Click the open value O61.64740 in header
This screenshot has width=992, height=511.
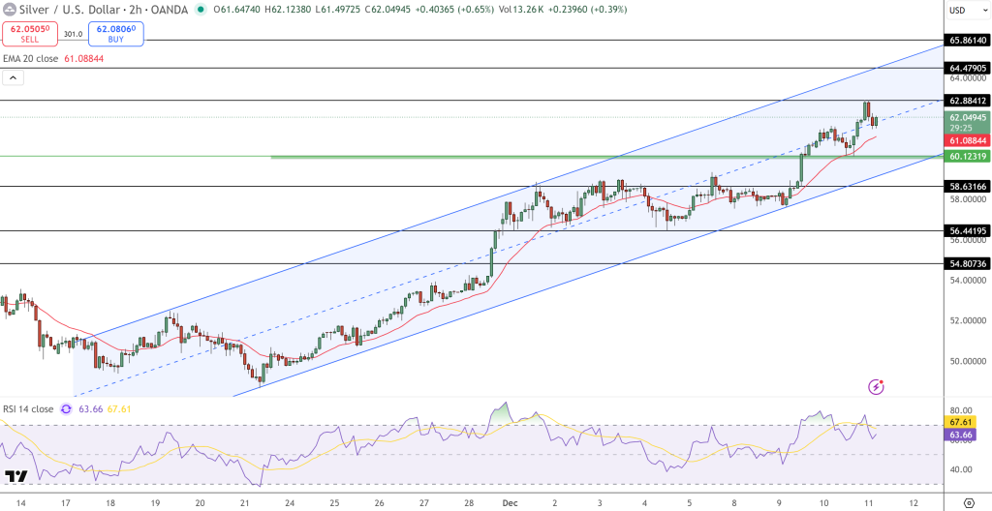tap(237, 10)
